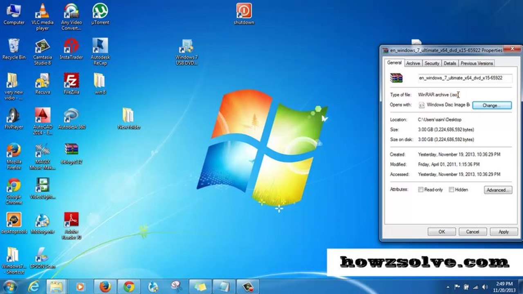This screenshot has height=294, width=523.
Task: Open the Details tab
Action: pos(450,63)
